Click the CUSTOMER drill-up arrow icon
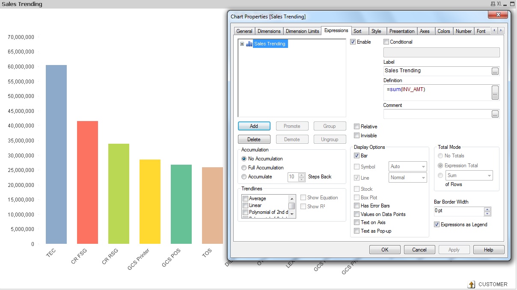 [471, 284]
